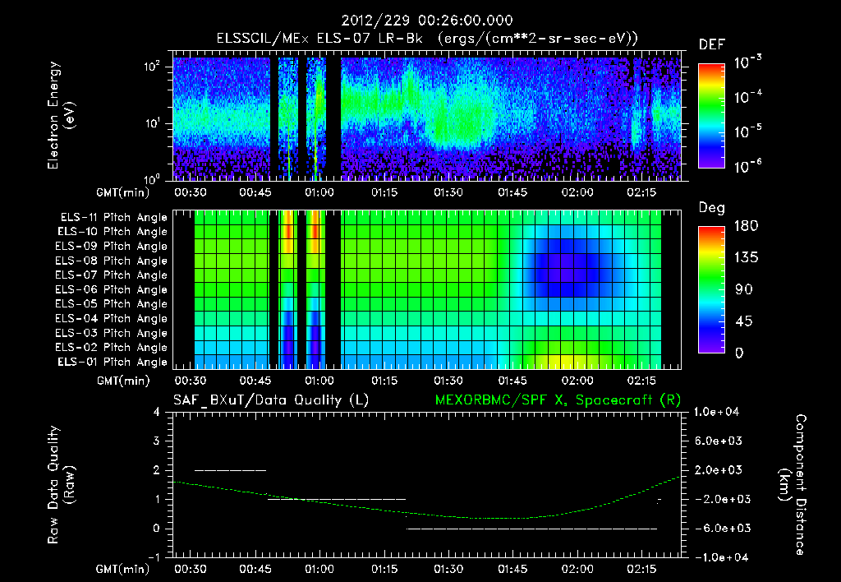Click the GMT(min) label under the pitch angle panel
841x582 pixels.
tap(123, 381)
